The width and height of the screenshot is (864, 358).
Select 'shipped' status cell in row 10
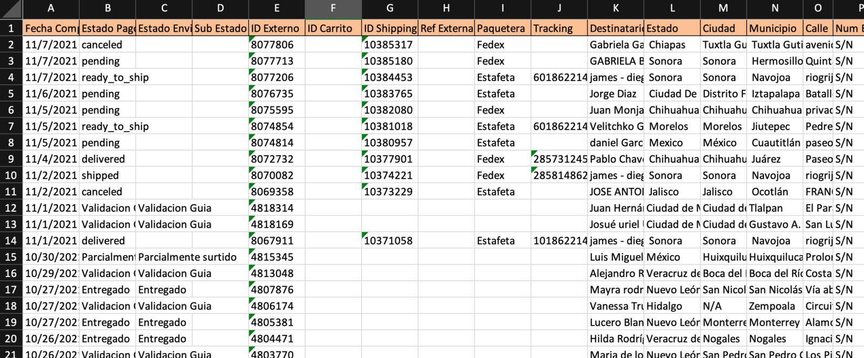[x=107, y=175]
